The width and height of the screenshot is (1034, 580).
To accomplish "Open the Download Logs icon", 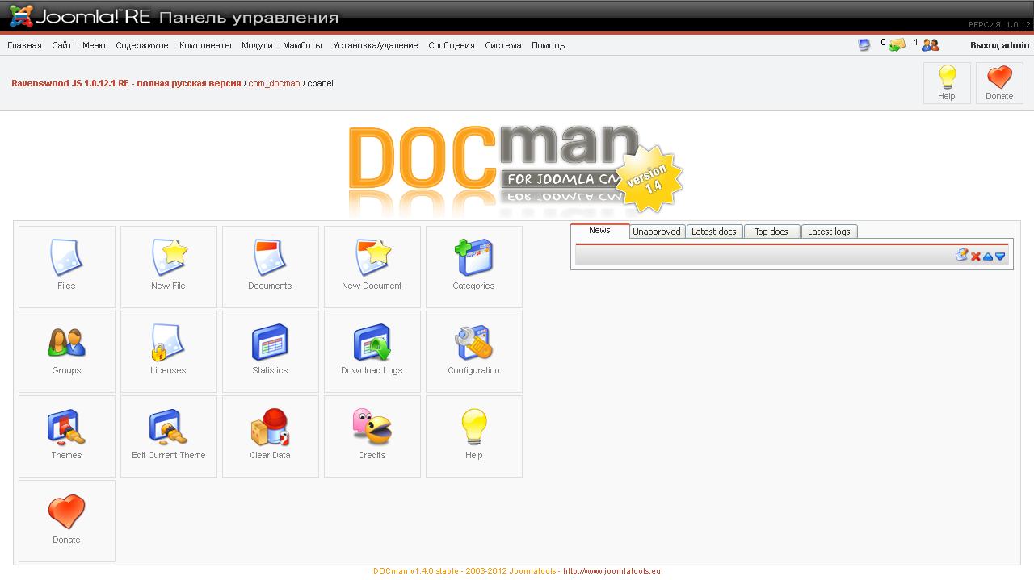I will pos(372,350).
